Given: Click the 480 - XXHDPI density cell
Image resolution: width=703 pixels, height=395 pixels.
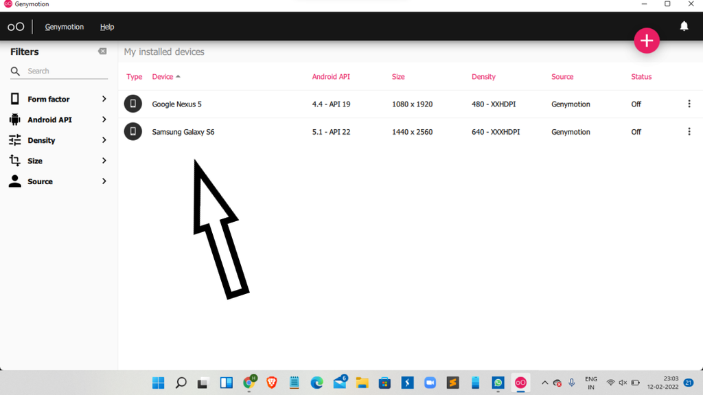Looking at the screenshot, I should pos(494,104).
